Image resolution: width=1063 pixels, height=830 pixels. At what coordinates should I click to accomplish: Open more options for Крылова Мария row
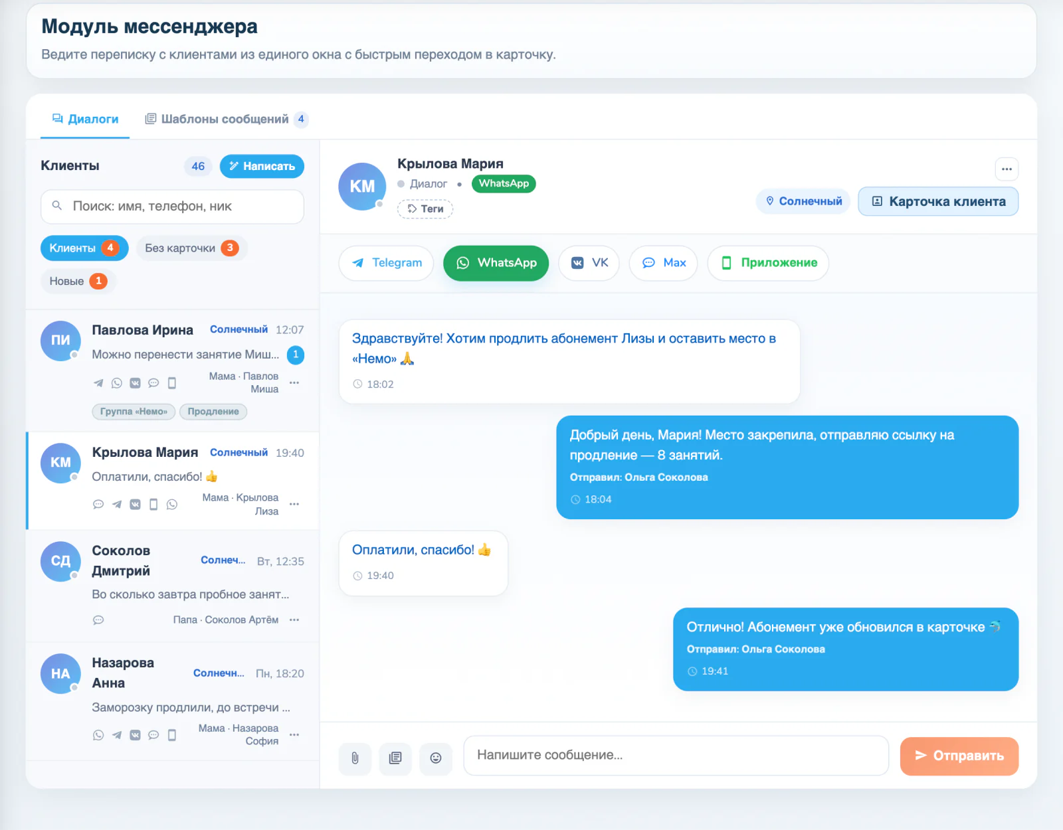294,505
